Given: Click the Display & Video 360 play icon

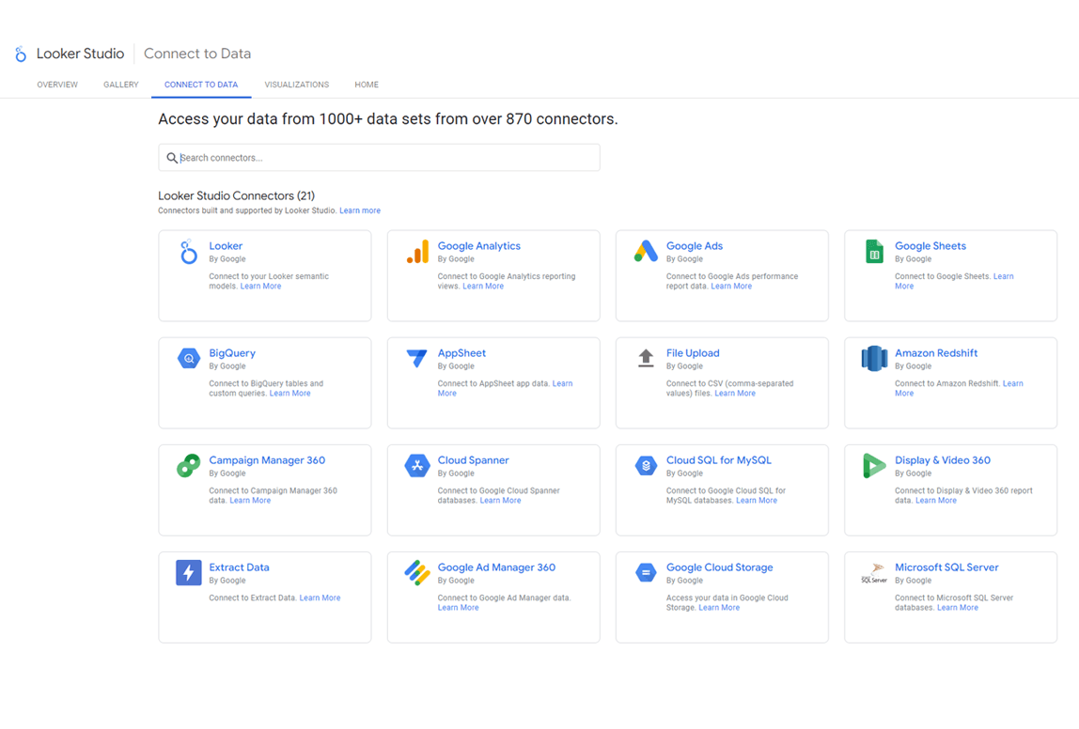Looking at the screenshot, I should pos(874,466).
